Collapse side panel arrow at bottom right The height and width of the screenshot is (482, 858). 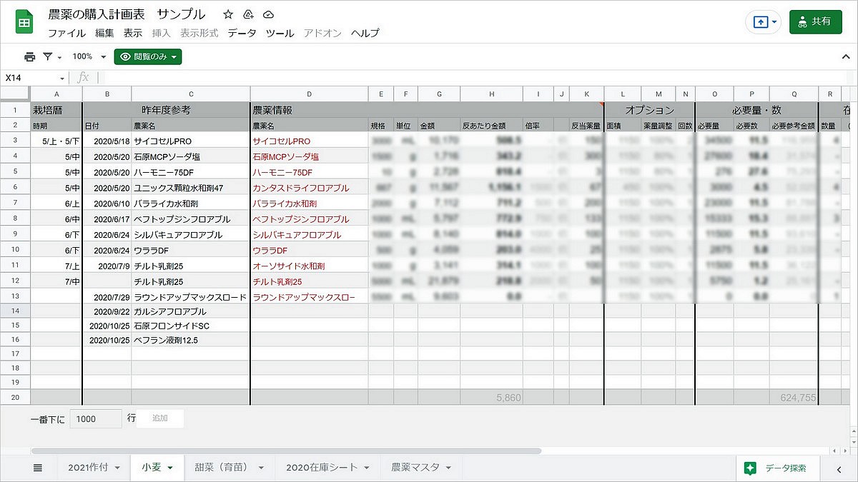[x=839, y=468]
